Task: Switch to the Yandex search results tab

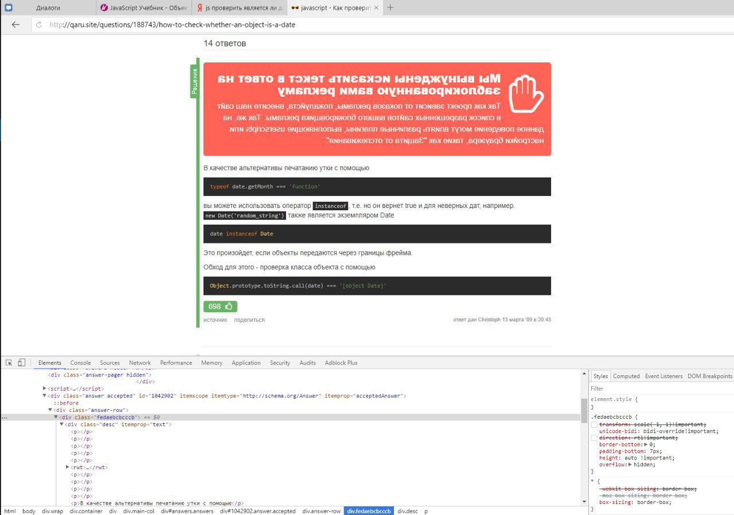Action: [239, 8]
